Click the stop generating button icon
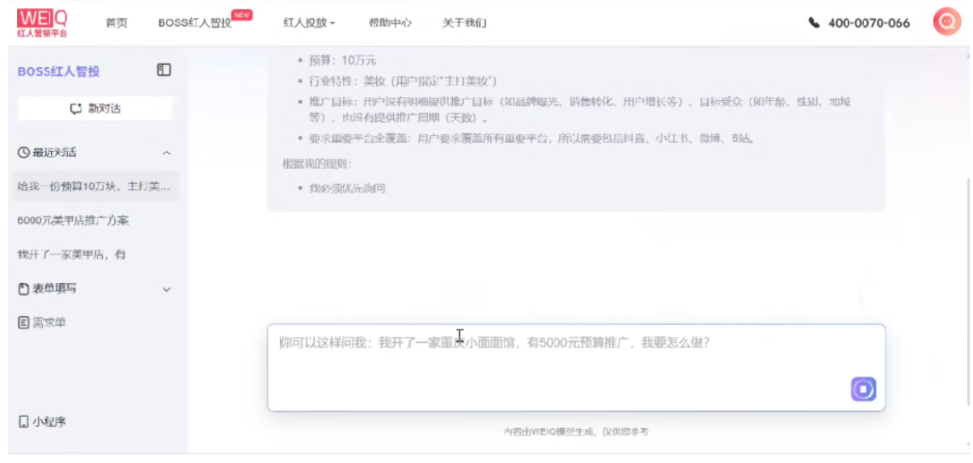 (863, 389)
